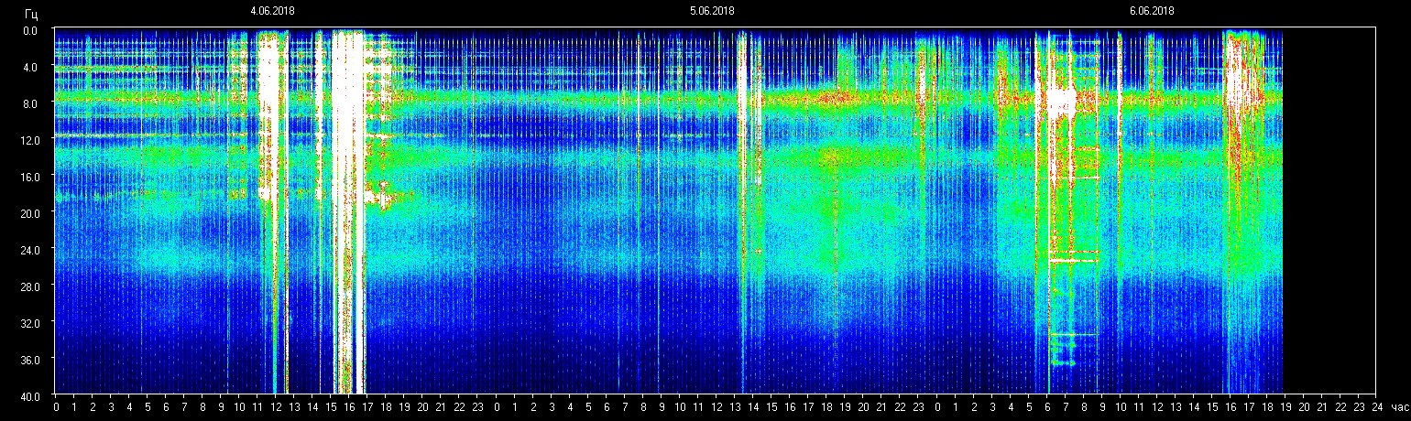Select the 20.0 frequency axis label

[x=28, y=213]
